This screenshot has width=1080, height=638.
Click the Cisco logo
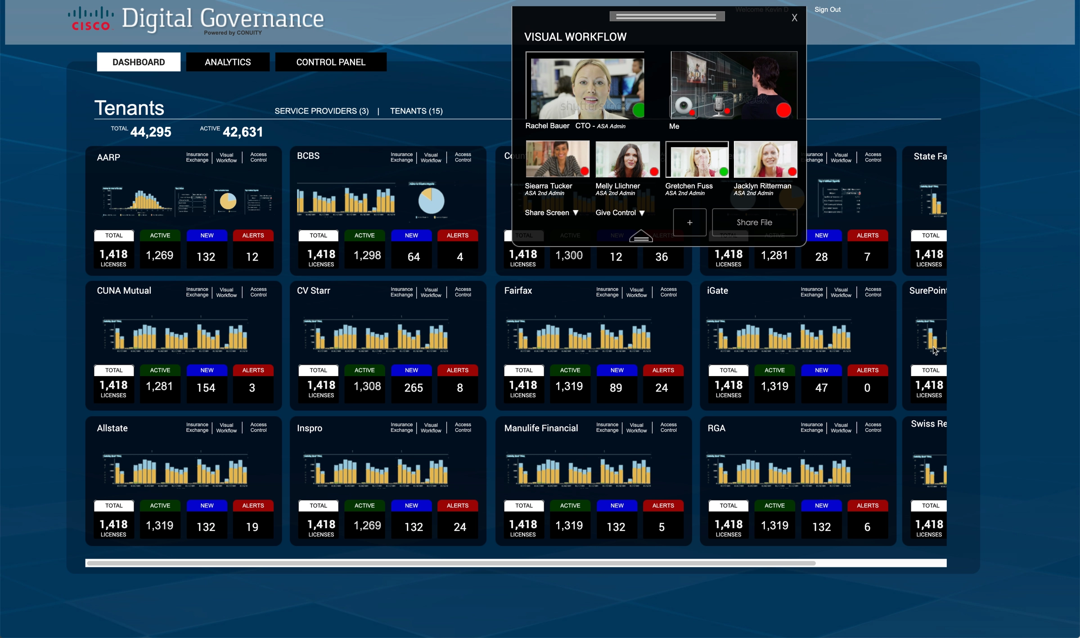click(91, 19)
